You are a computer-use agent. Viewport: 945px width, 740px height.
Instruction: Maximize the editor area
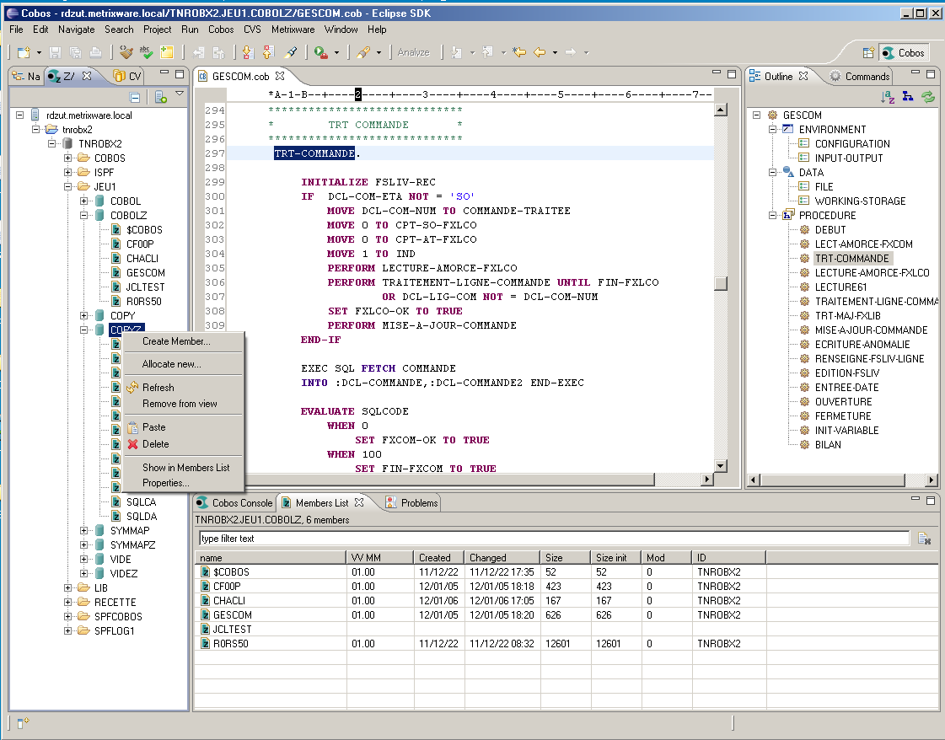[732, 73]
